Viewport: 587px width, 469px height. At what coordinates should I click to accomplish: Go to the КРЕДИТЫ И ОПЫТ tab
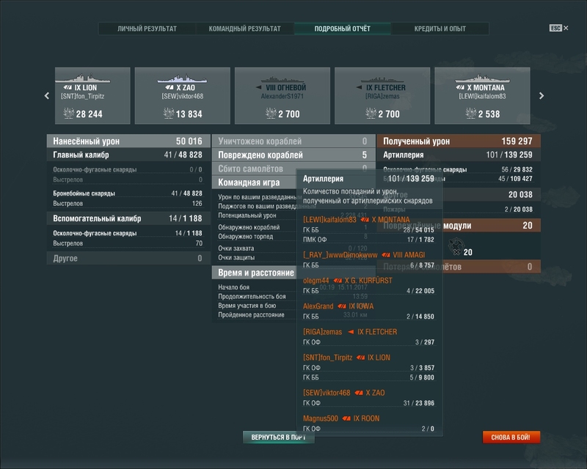pyautogui.click(x=440, y=29)
